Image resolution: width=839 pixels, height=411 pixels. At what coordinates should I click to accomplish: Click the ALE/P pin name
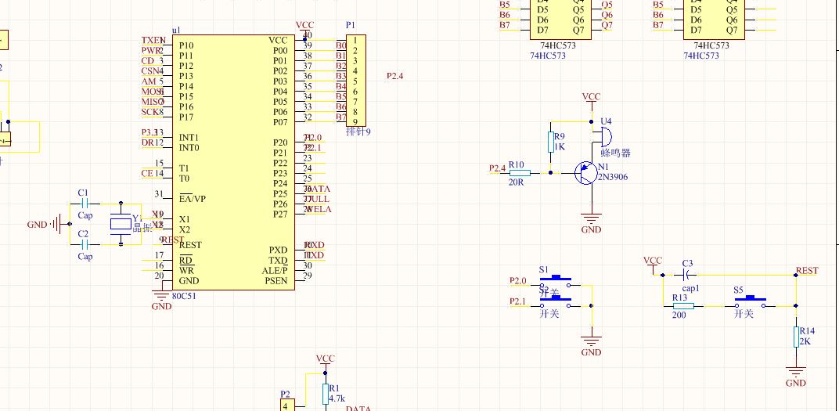click(x=275, y=271)
